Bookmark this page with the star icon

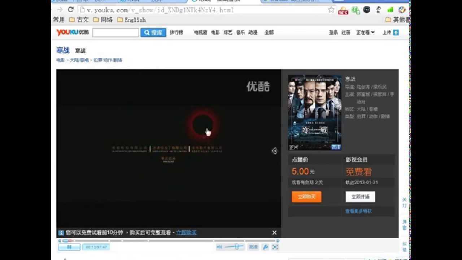pyautogui.click(x=331, y=10)
